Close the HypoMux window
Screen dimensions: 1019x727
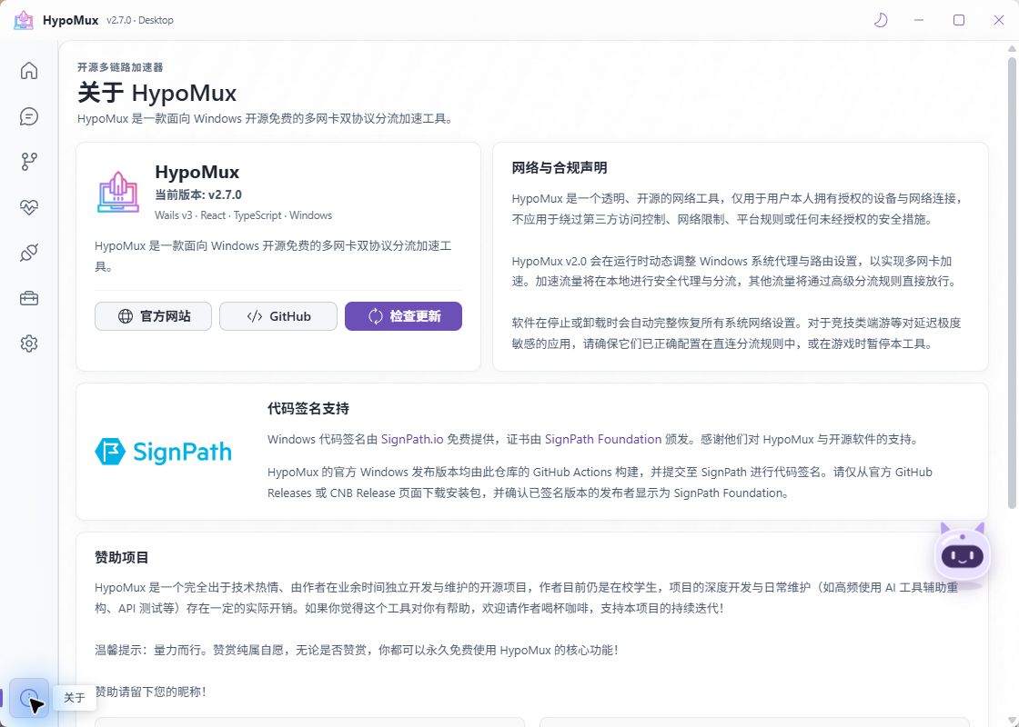999,20
